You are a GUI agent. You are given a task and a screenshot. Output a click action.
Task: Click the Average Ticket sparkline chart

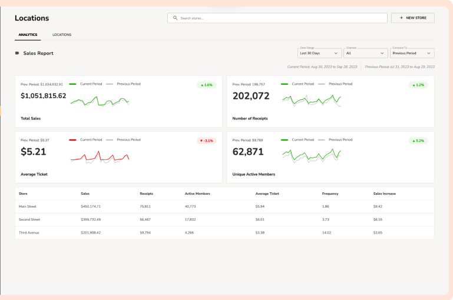click(100, 157)
